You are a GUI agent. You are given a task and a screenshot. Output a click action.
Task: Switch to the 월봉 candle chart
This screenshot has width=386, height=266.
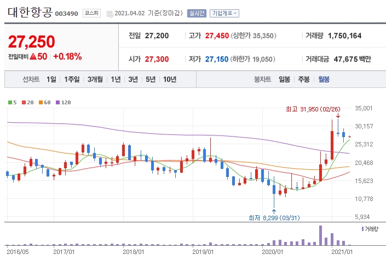[x=324, y=79]
